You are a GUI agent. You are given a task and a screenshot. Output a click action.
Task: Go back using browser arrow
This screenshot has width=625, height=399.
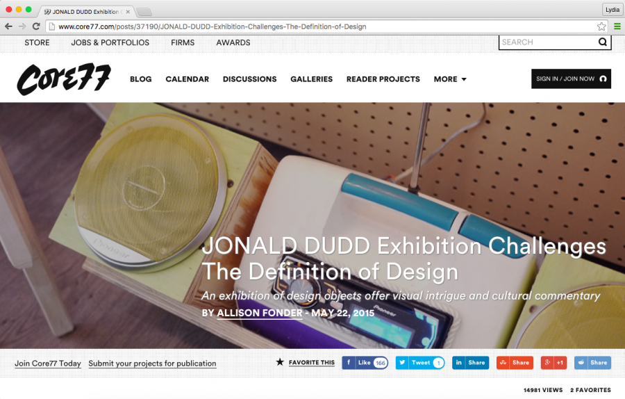[9, 26]
